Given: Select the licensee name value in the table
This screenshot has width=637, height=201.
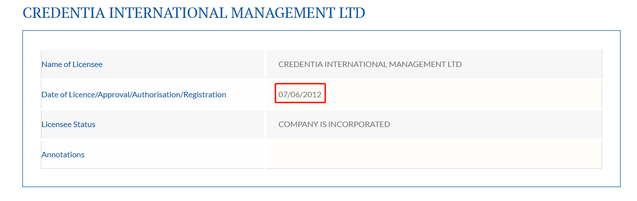Looking at the screenshot, I should [x=370, y=64].
